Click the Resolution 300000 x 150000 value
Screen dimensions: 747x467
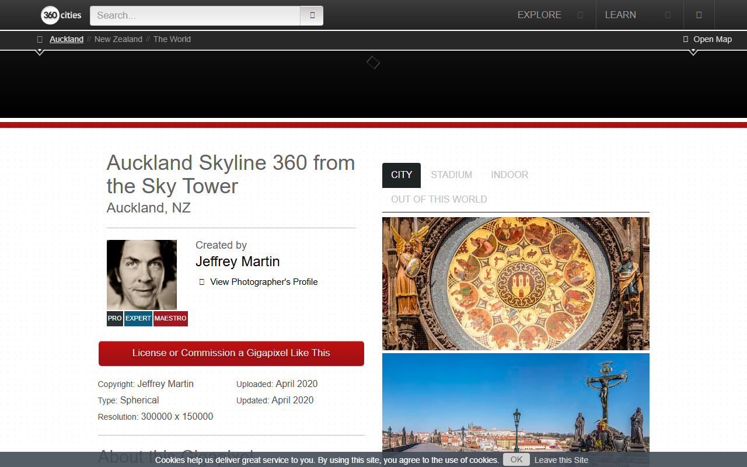[177, 417]
